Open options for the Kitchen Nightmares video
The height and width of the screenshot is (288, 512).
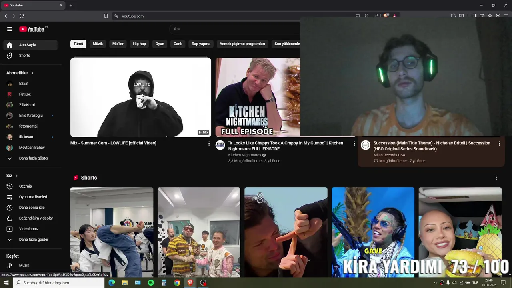(x=354, y=143)
